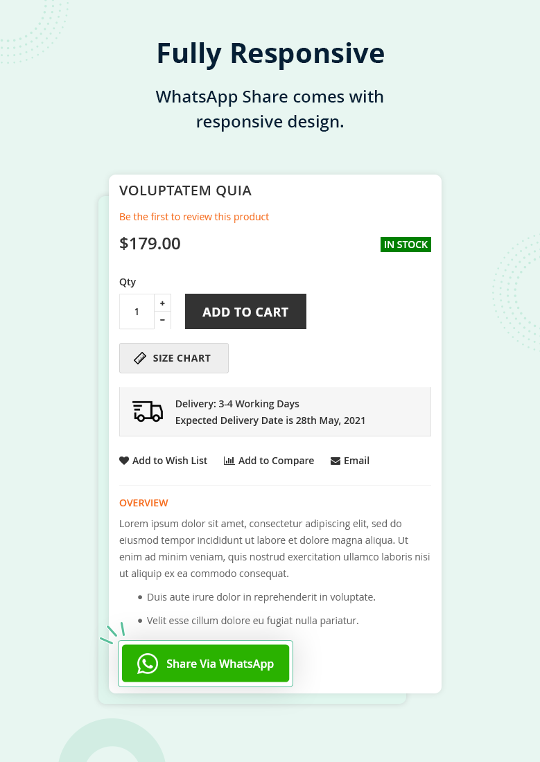
Task: Click the plus stepper to increase quantity
Action: (x=162, y=303)
